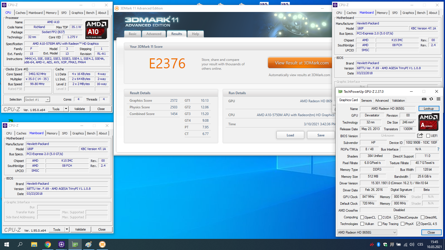445x250 pixels.
Task: Click Validate in top-left CPU-Z
Action: click(80, 109)
